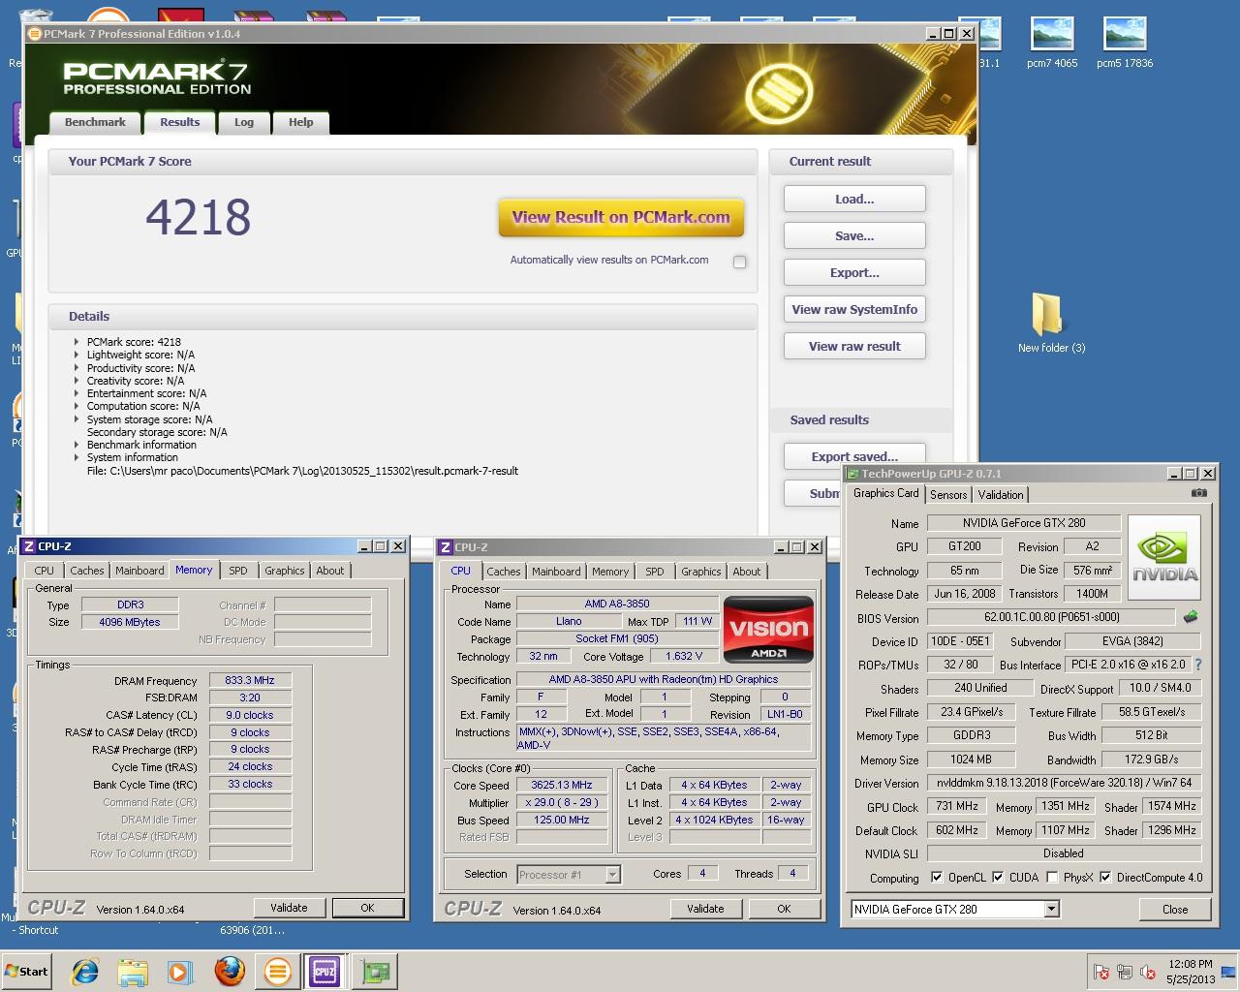Click the AMD VISION logo in CPU-Z
This screenshot has height=992, width=1240.
768,629
